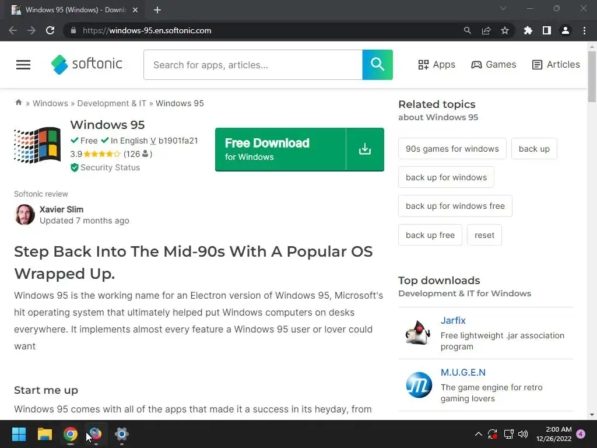This screenshot has height=448, width=597.
Task: Click the star rating
Action: tap(101, 154)
